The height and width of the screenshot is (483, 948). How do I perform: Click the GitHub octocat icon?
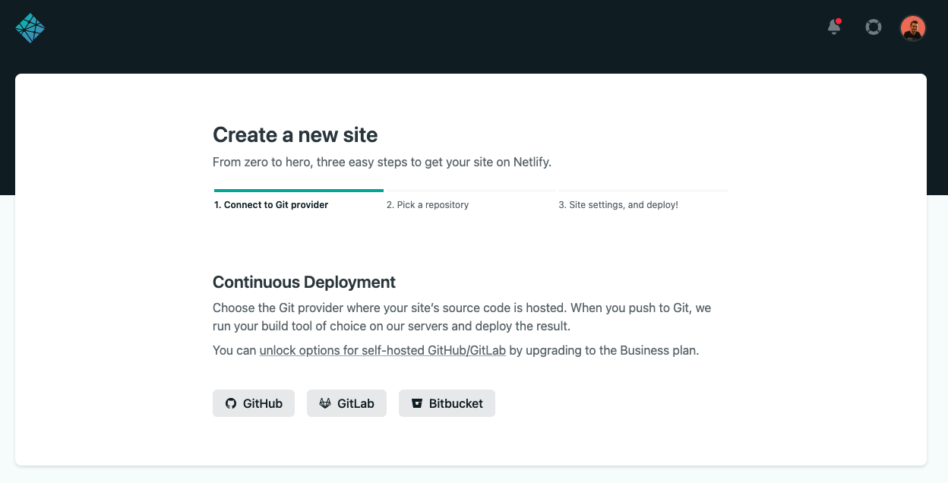(x=231, y=403)
